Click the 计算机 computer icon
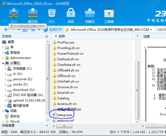166x136 pixels. coord(7,63)
